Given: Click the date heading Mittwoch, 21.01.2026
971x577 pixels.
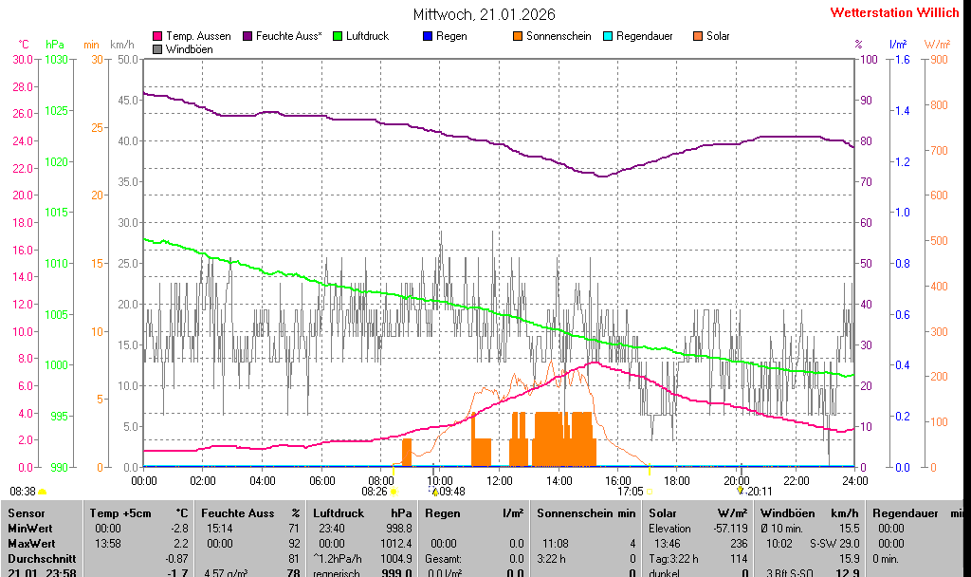Looking at the screenshot, I should (485, 14).
